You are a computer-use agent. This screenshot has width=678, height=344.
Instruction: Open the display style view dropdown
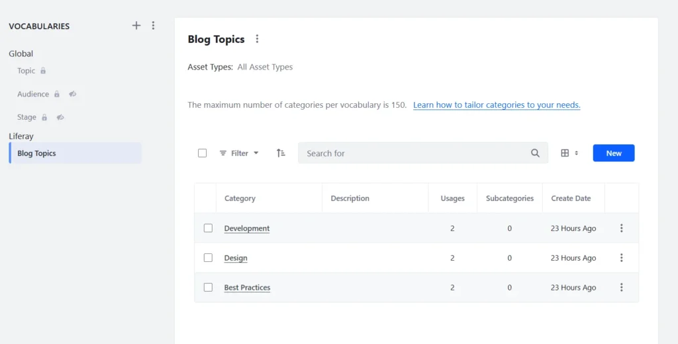(569, 153)
